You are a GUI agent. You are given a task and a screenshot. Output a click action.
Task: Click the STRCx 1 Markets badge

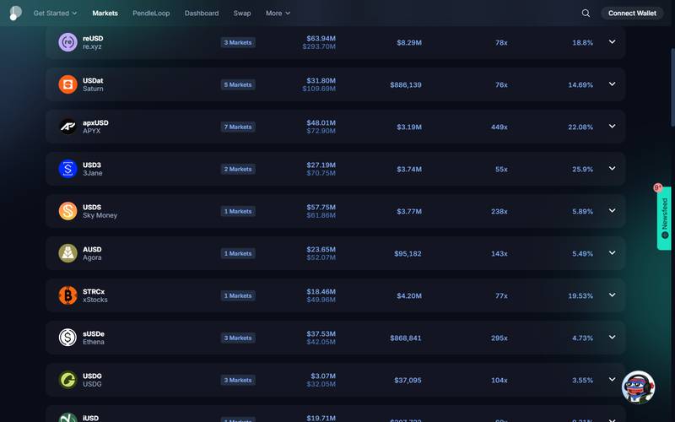point(238,296)
